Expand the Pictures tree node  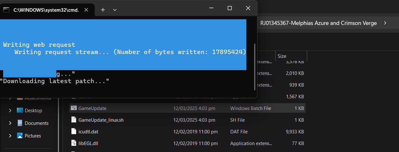10,136
